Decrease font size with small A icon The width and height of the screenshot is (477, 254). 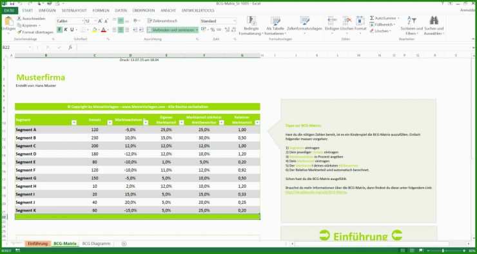[x=106, y=21]
